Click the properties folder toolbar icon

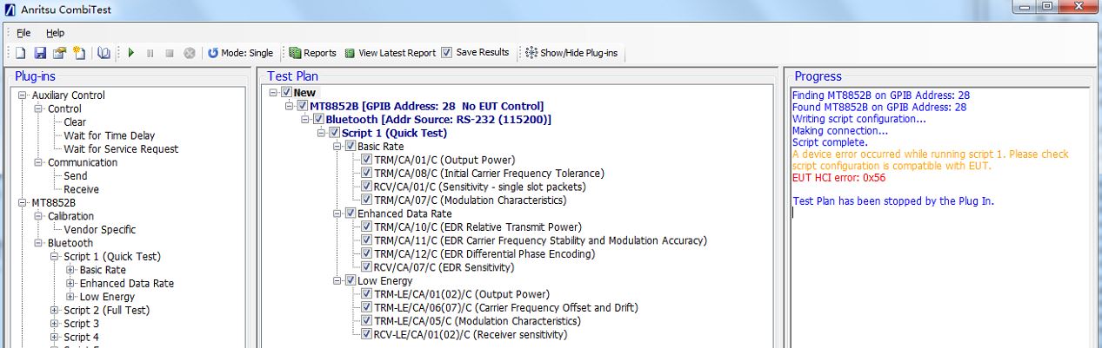[58, 53]
